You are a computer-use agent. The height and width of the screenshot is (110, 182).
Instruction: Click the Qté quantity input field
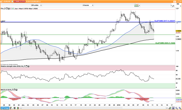tap(178, 6)
